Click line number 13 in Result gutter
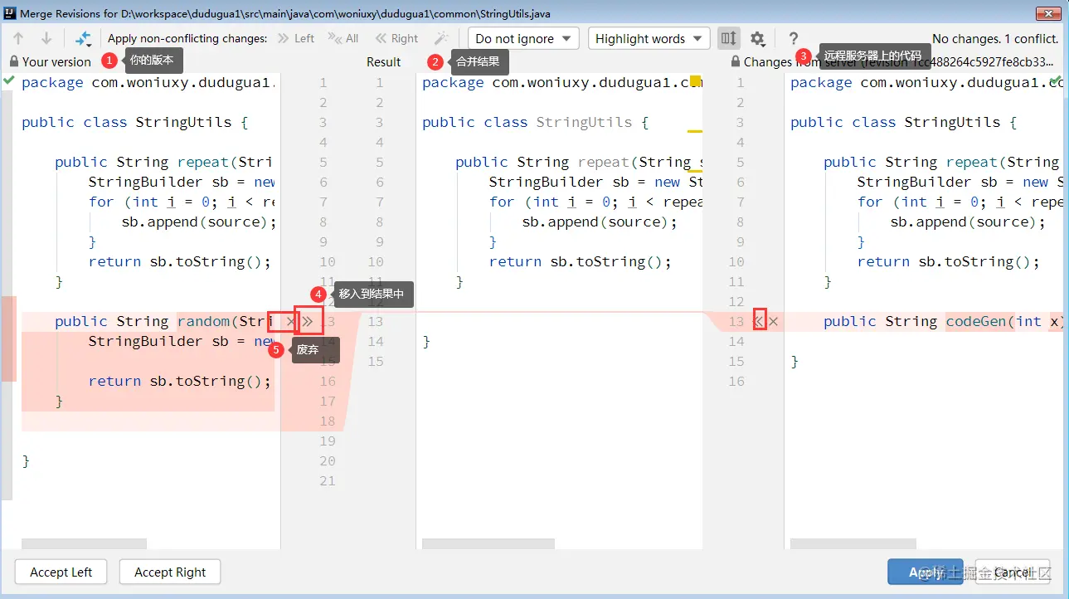Screen dimensions: 1069x599 (376, 321)
